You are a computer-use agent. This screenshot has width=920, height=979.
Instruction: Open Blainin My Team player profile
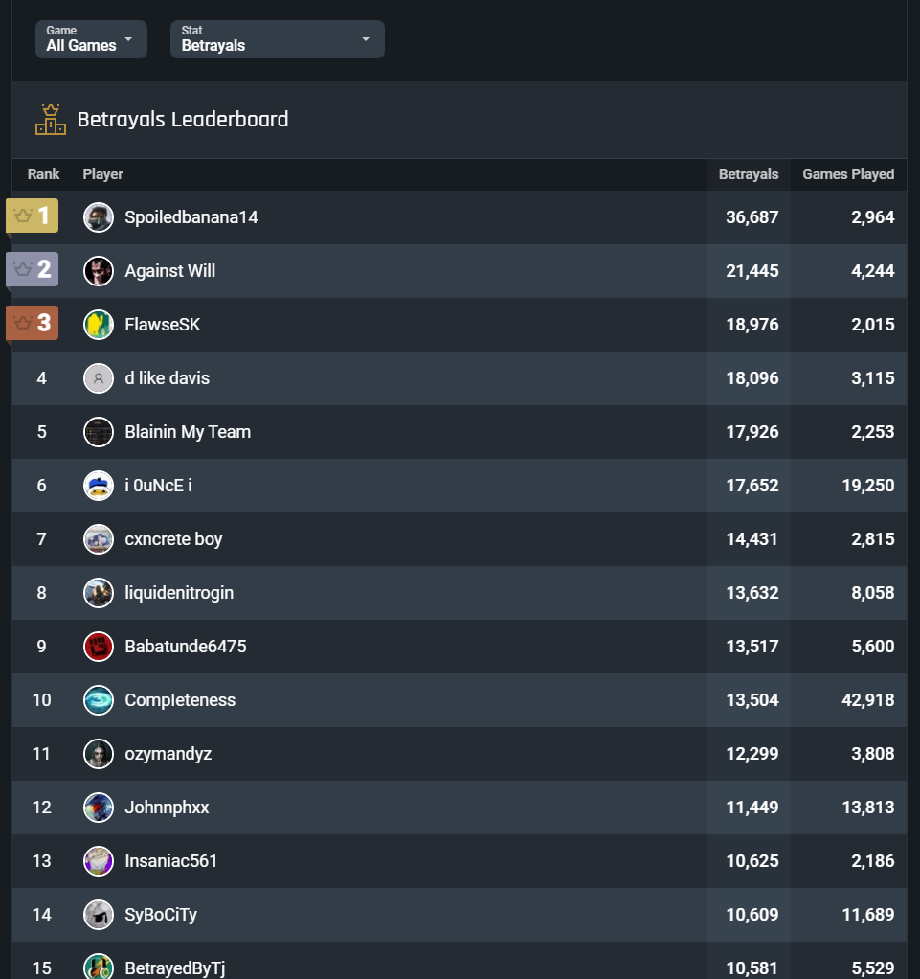click(x=188, y=432)
